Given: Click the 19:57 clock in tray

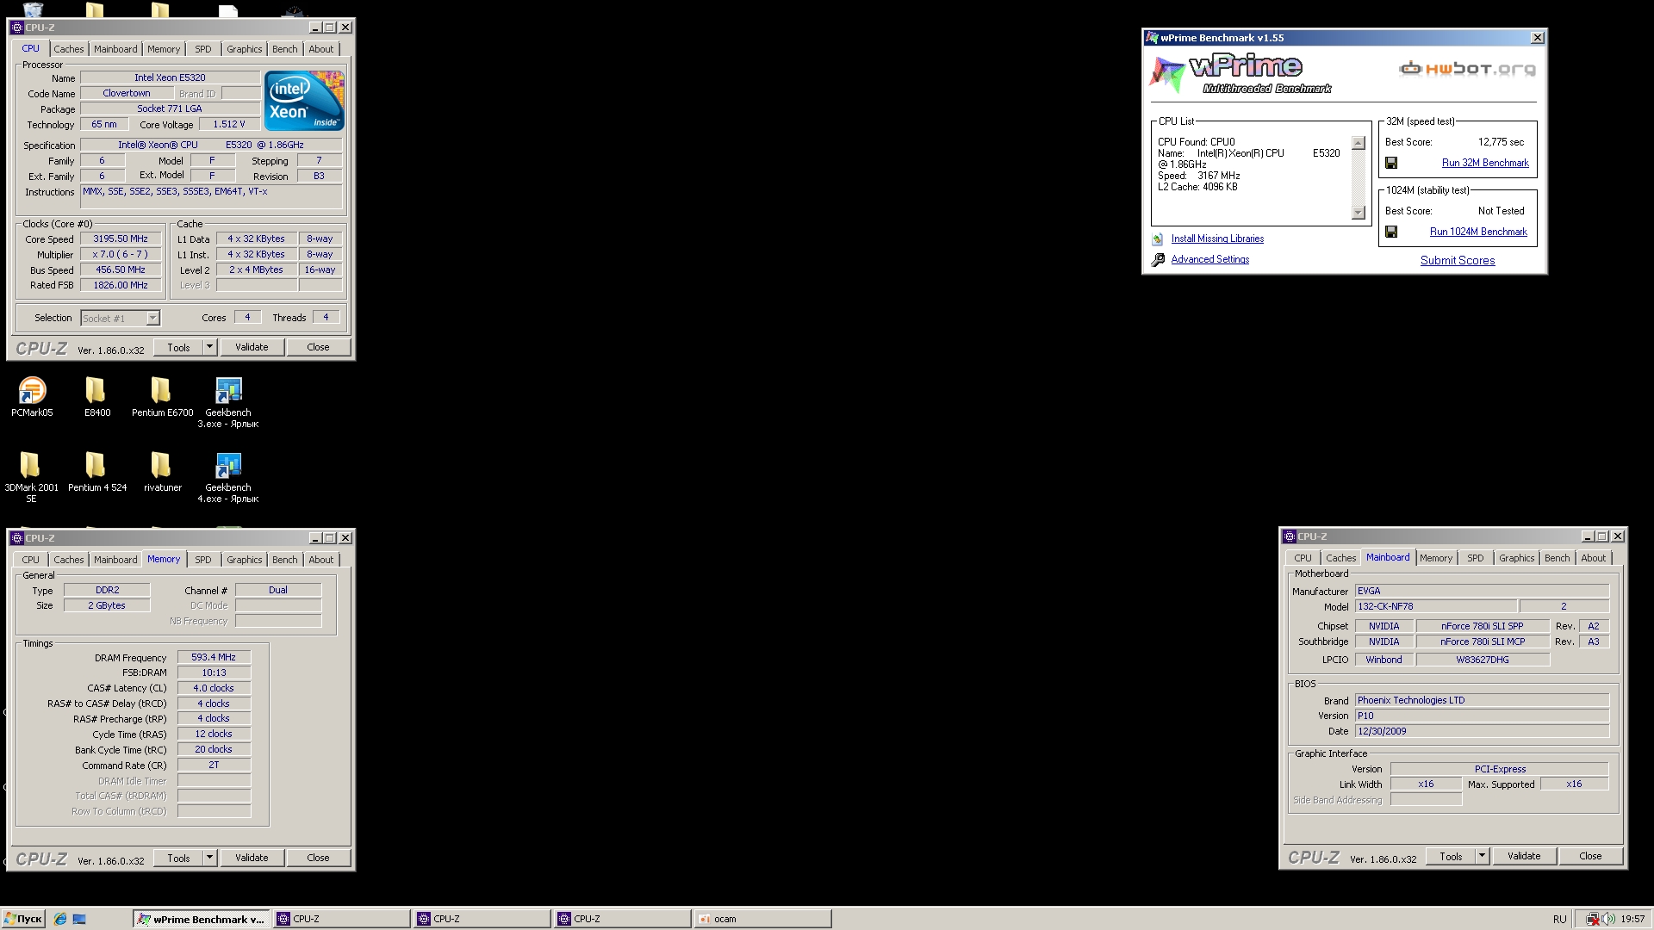Looking at the screenshot, I should [x=1632, y=919].
